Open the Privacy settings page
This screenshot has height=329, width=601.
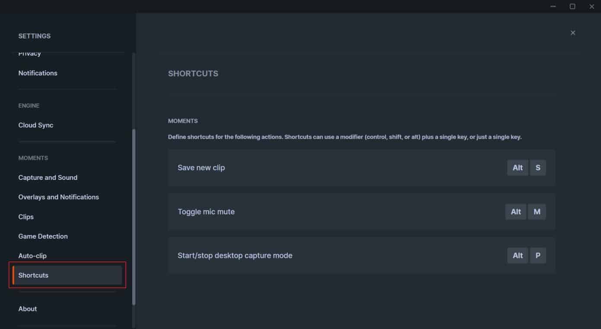point(29,53)
